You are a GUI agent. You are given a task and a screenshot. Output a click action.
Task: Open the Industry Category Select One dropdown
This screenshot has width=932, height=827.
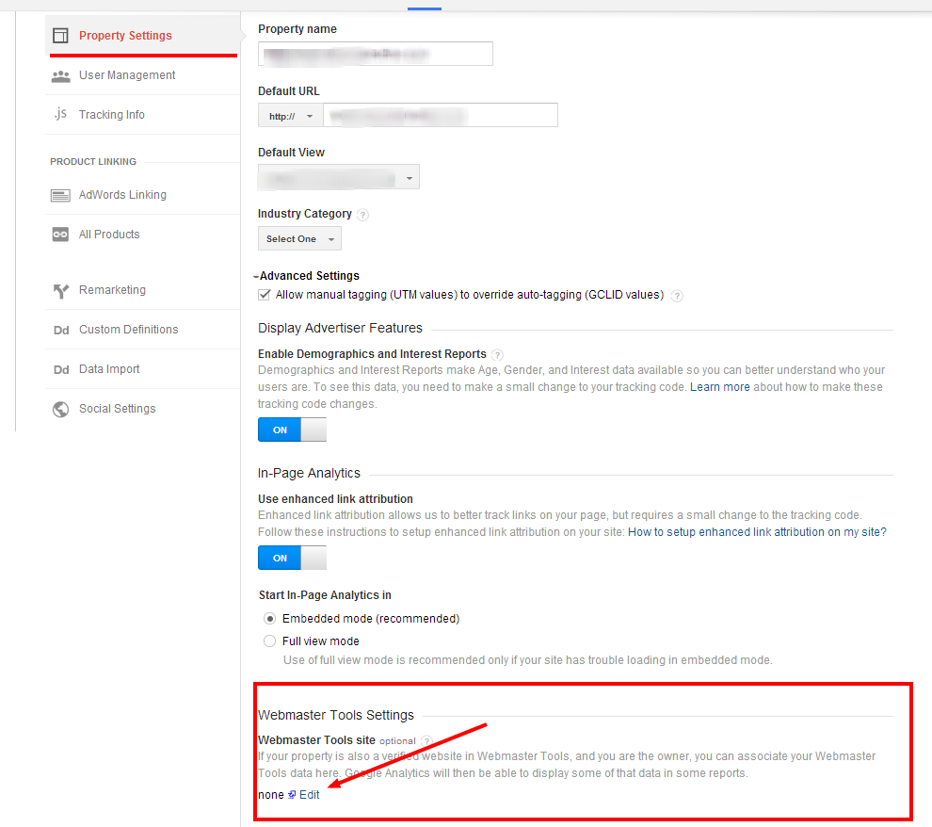299,239
